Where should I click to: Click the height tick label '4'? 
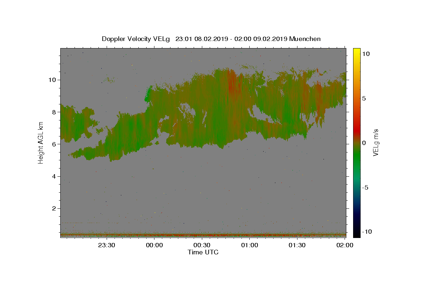coord(55,176)
